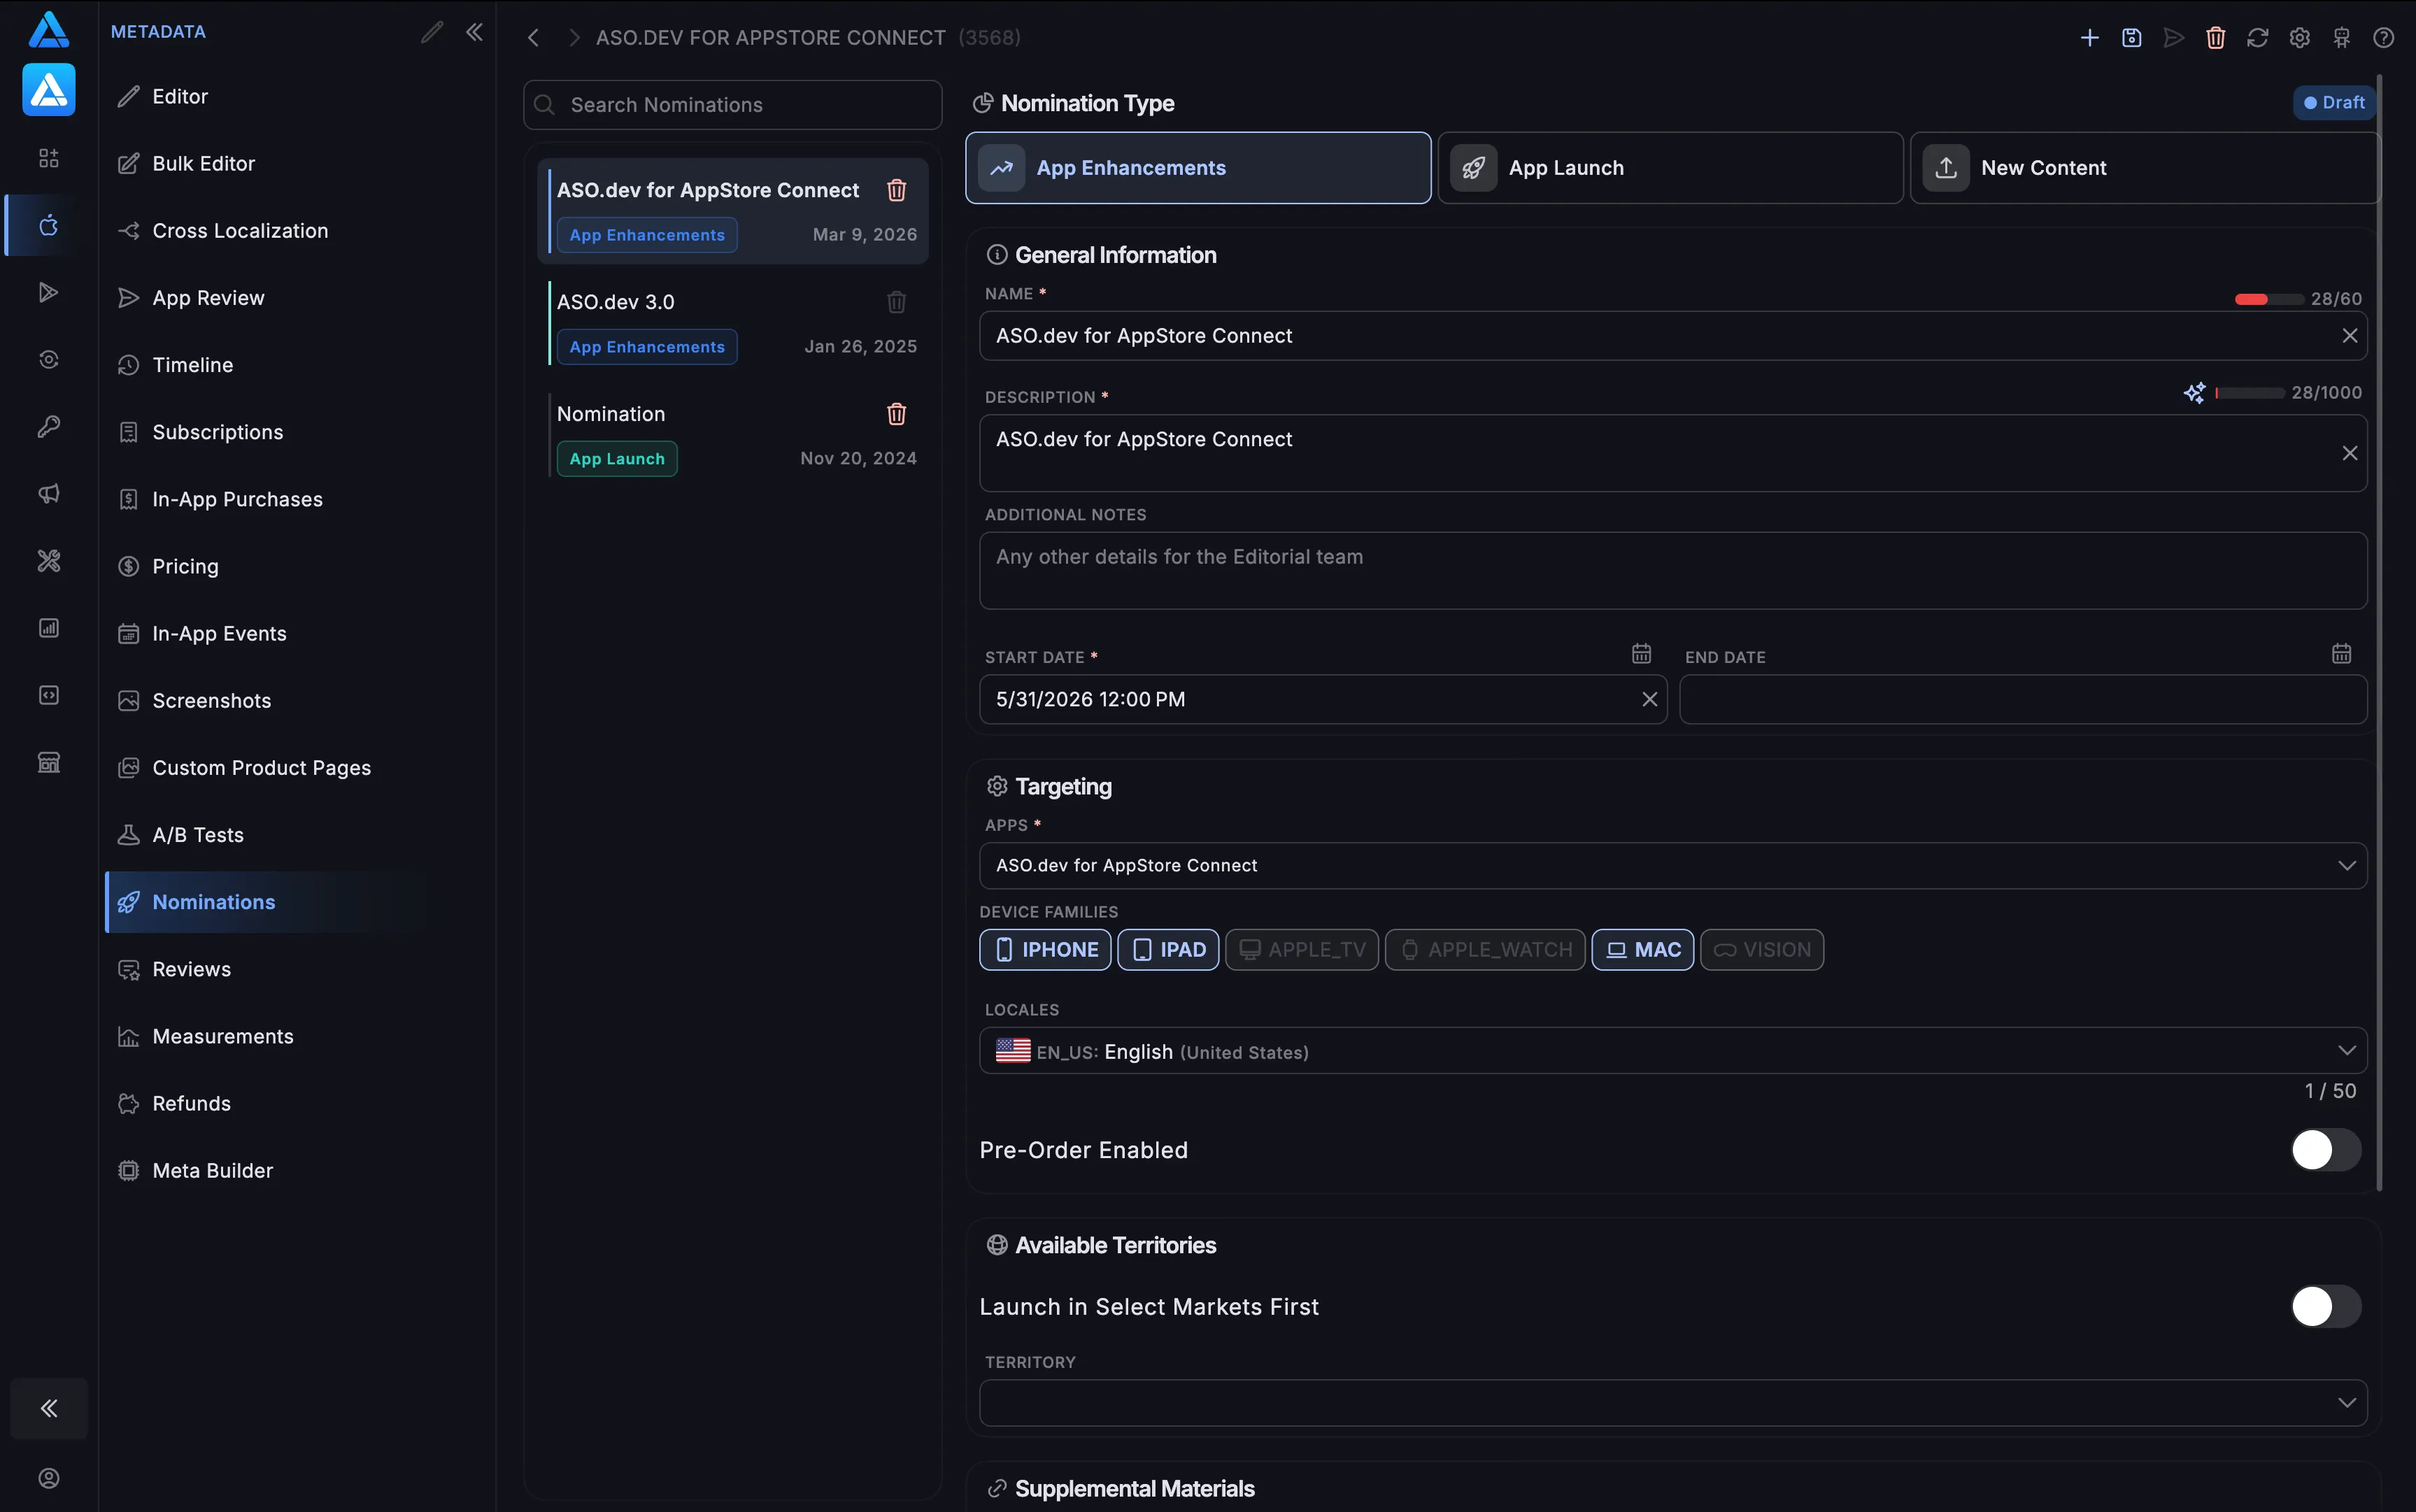Click the megaphone icon in left rail
The height and width of the screenshot is (1512, 2416).
[x=49, y=494]
